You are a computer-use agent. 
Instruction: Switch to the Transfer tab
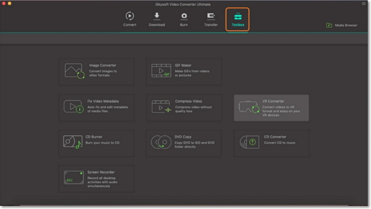(x=211, y=19)
